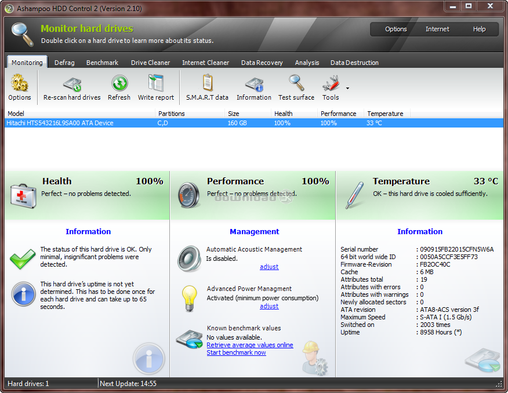Click the Temperature thermometer icon
The height and width of the screenshot is (393, 508).
pos(354,195)
